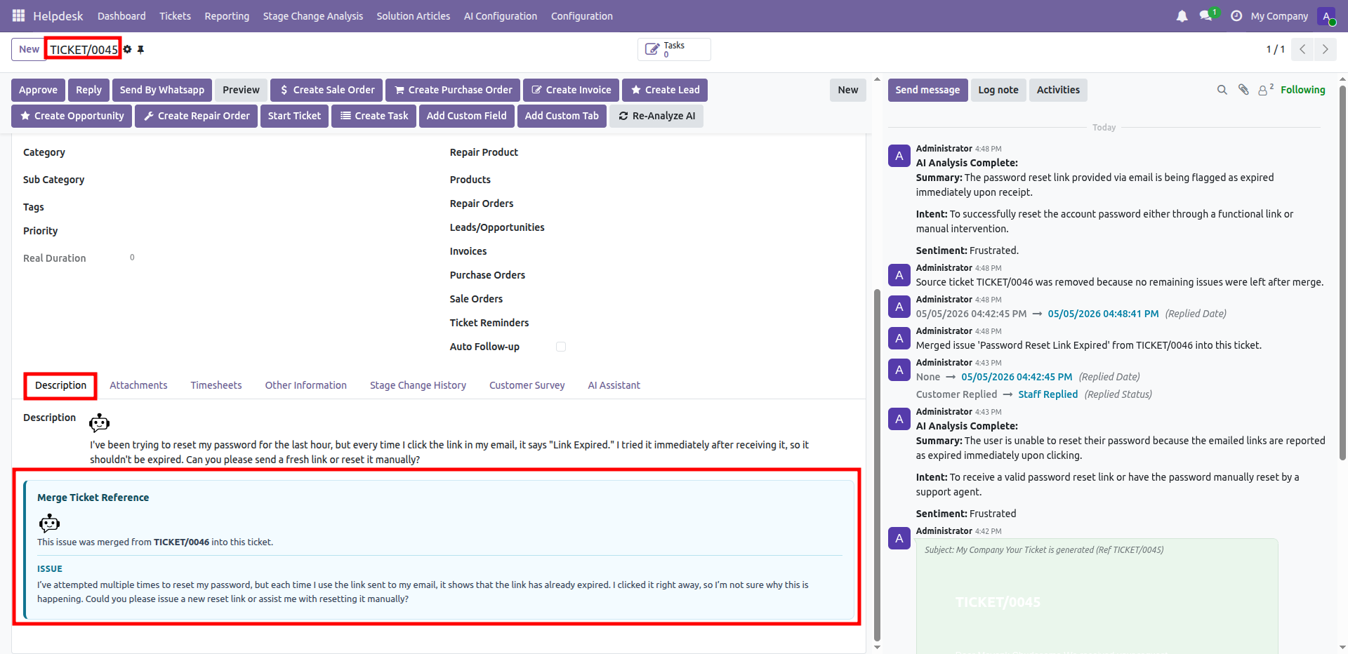Go to the previous record arrow
This screenshot has width=1348, height=654.
click(1302, 49)
